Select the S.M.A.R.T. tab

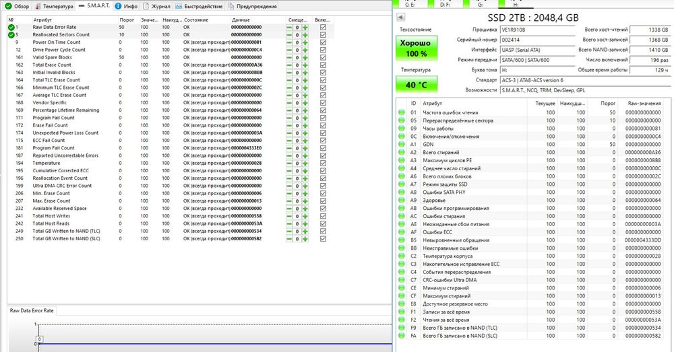[x=94, y=6]
